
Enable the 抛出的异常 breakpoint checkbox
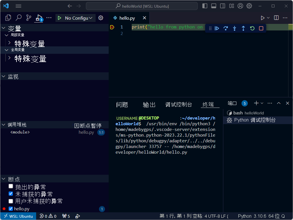tap(11, 186)
